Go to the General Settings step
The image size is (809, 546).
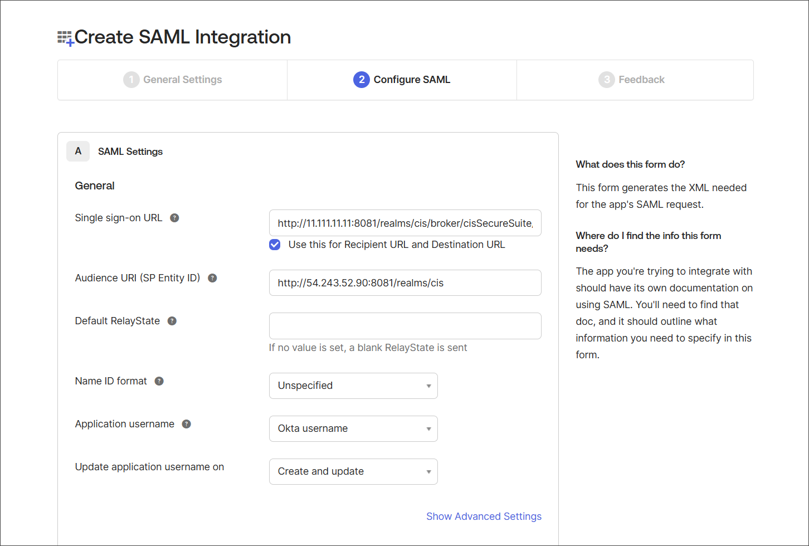(x=173, y=80)
